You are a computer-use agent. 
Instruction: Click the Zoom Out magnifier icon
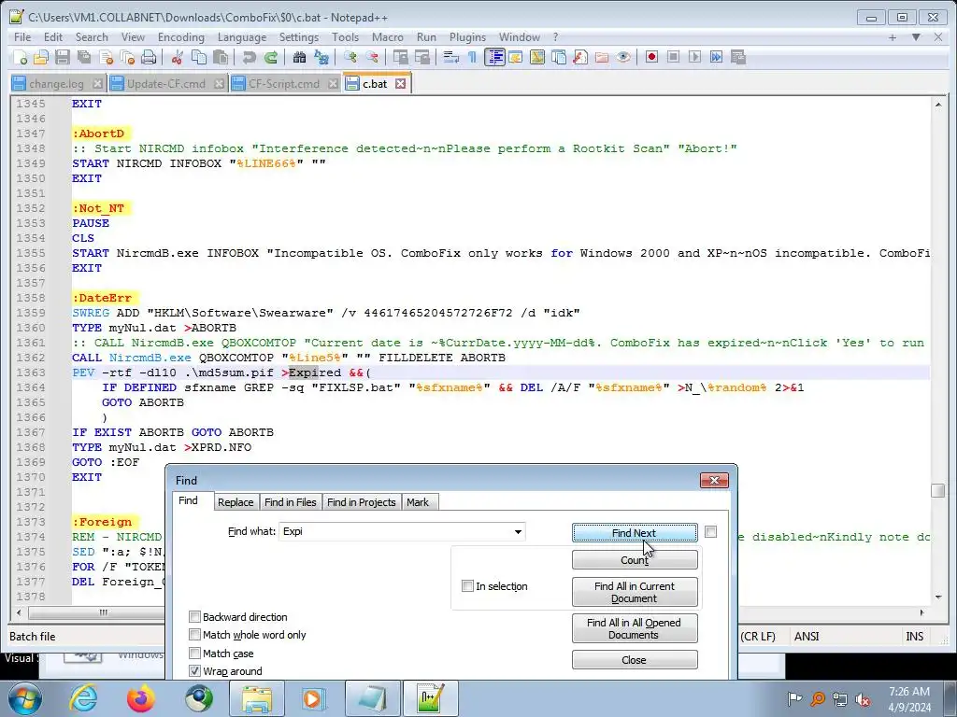point(371,57)
